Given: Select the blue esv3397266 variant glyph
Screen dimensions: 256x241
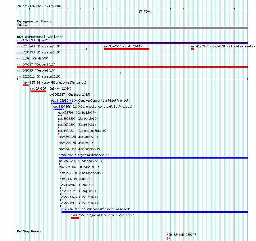Looking at the screenshot, I should click(x=58, y=109).
